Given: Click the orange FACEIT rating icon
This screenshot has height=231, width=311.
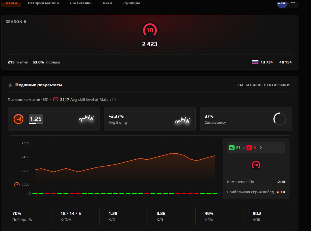Looking at the screenshot, I should click(19, 119).
